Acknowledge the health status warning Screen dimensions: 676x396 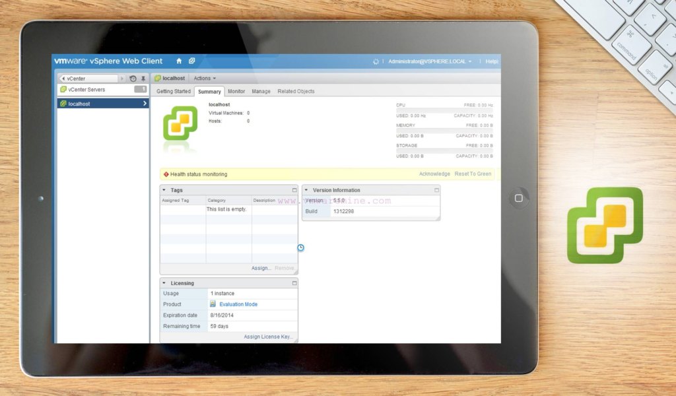coord(434,174)
